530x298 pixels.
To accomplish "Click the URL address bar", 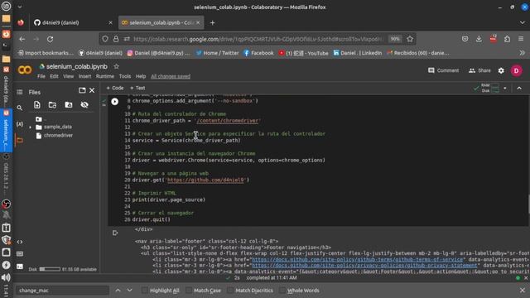I will [258, 39].
